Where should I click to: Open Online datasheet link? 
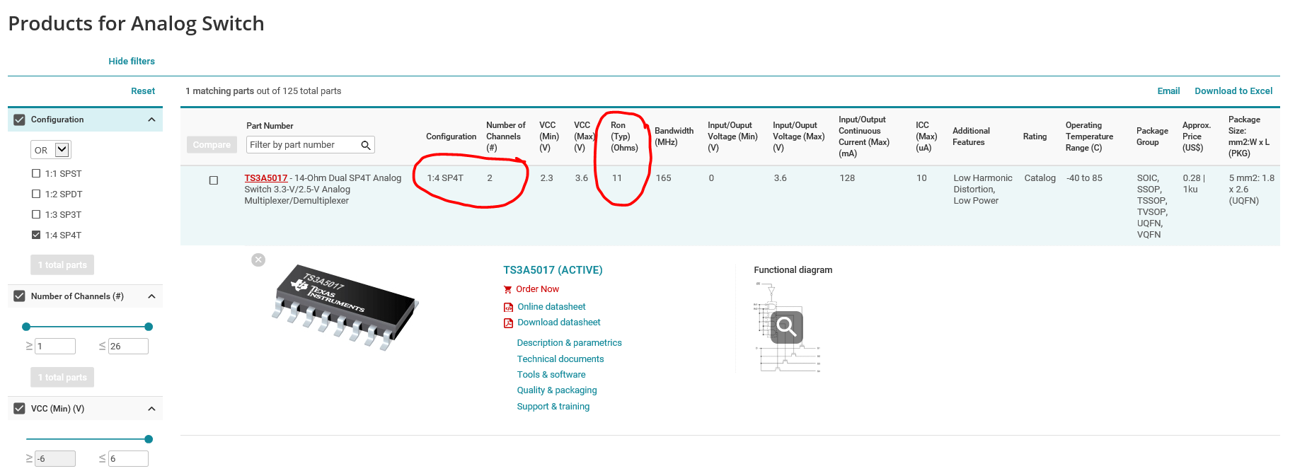pos(551,307)
